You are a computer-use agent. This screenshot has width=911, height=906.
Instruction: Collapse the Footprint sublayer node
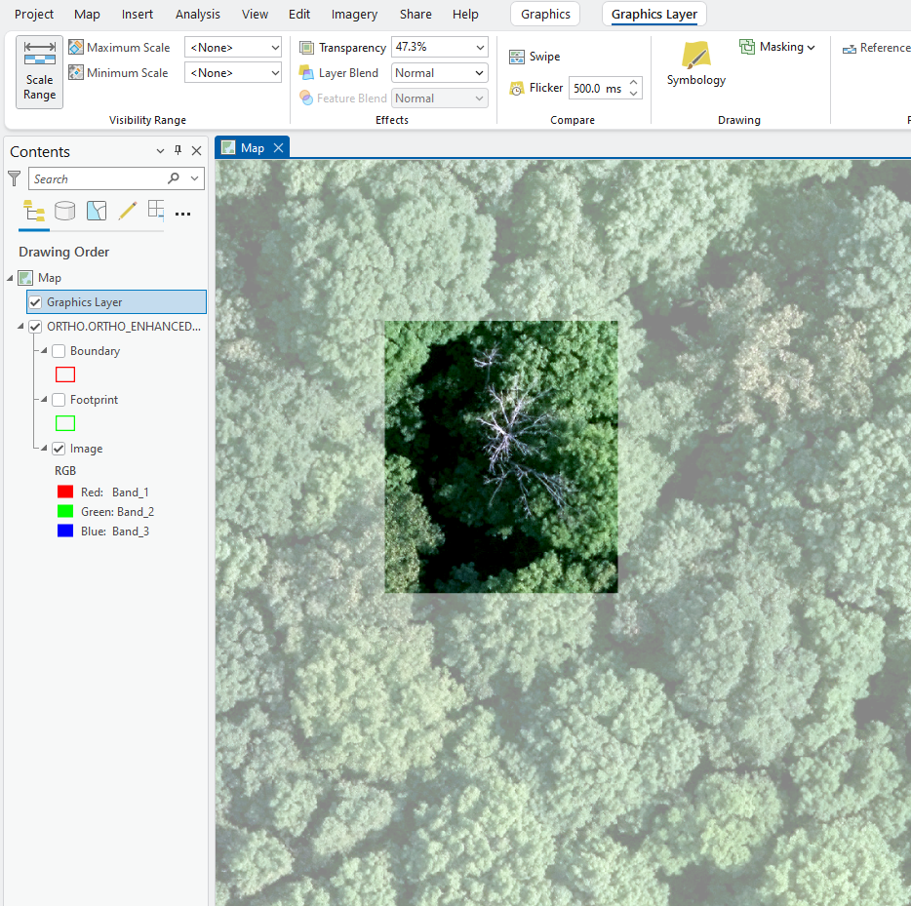tap(44, 400)
